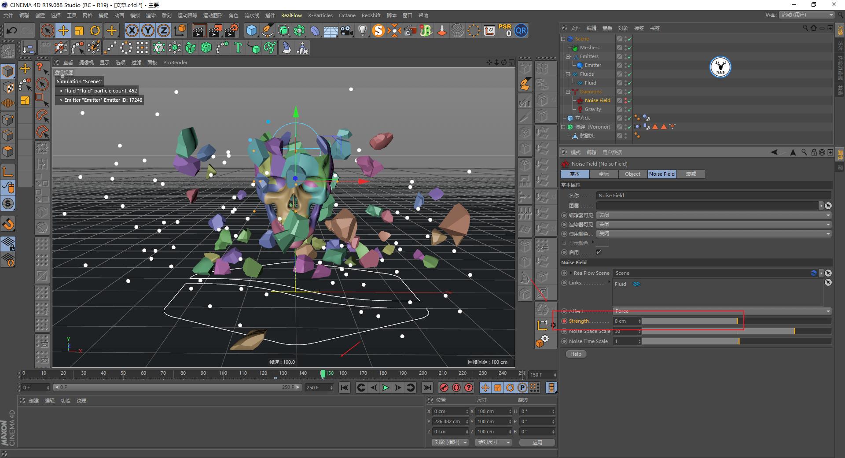Image resolution: width=845 pixels, height=458 pixels.
Task: Click the Cube primitive icon
Action: [251, 30]
